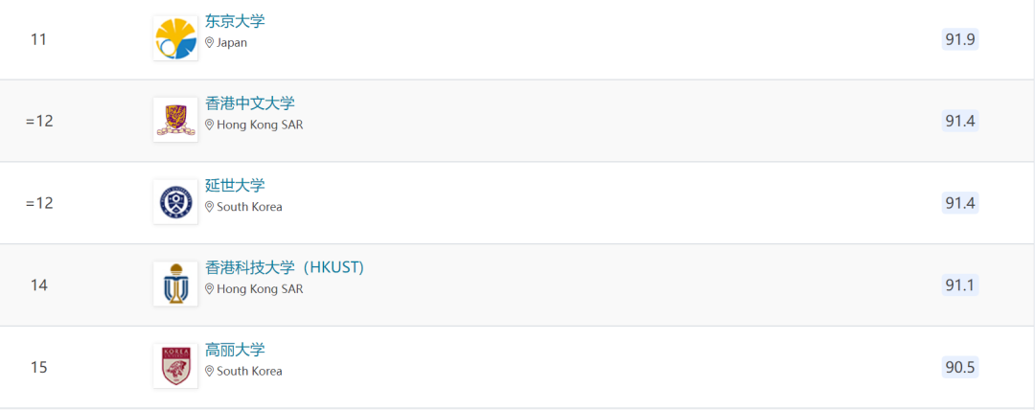Click the South Korea label under 高丽大学

(x=249, y=371)
